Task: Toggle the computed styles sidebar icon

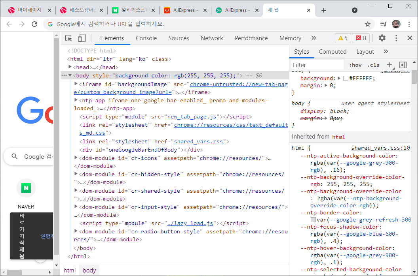Action: tap(403, 65)
